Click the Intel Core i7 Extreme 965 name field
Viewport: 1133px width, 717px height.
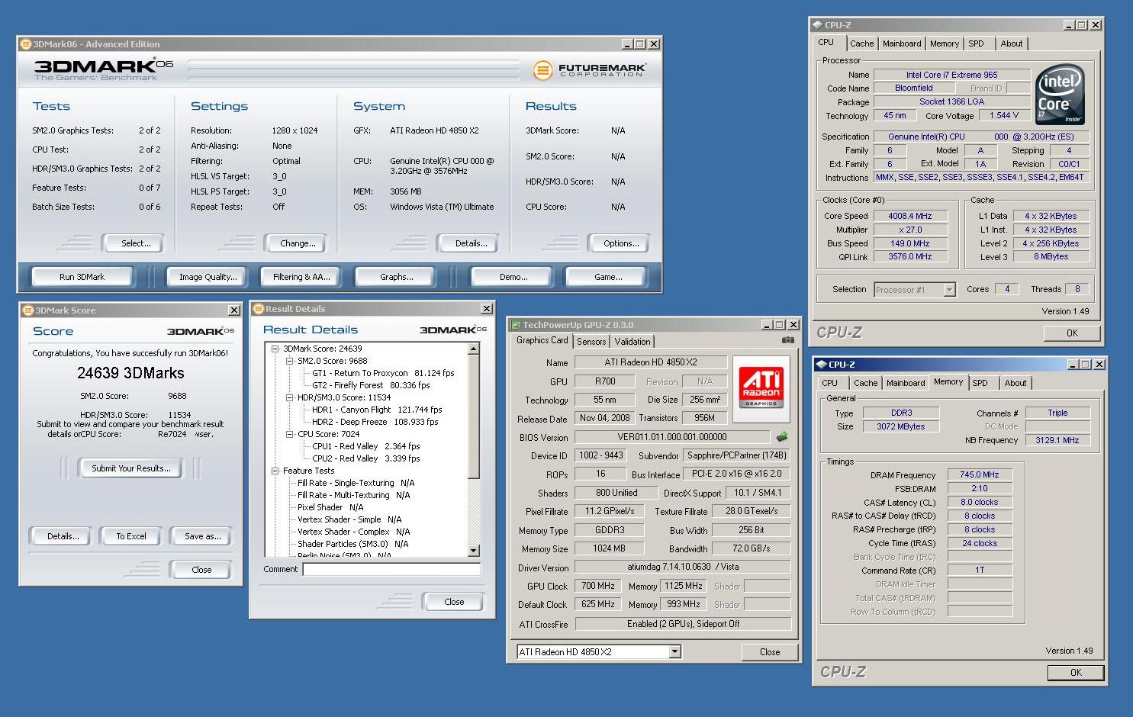pos(951,75)
